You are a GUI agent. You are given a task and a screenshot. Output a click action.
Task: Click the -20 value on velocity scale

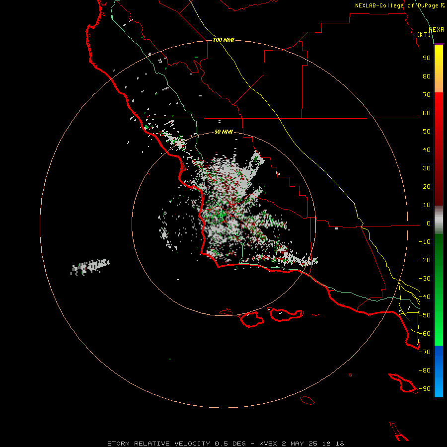pyautogui.click(x=425, y=260)
